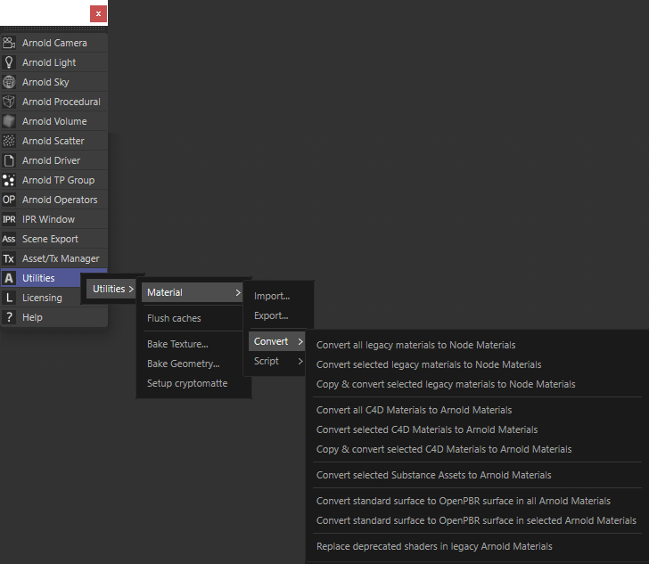Select Arnold Procedural entry

point(54,102)
